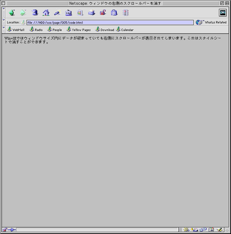Toggle the window shade button in title bar
Viewport: 231px width, 234px height.
point(227,3)
